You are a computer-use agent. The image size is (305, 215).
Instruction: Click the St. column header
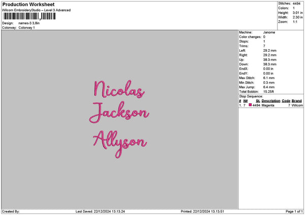[x=258, y=101]
